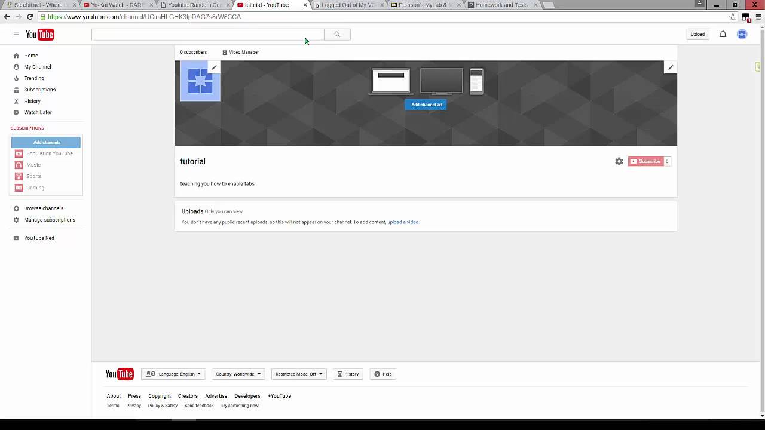Image resolution: width=765 pixels, height=430 pixels.
Task: Click Add channels button
Action: tap(46, 142)
